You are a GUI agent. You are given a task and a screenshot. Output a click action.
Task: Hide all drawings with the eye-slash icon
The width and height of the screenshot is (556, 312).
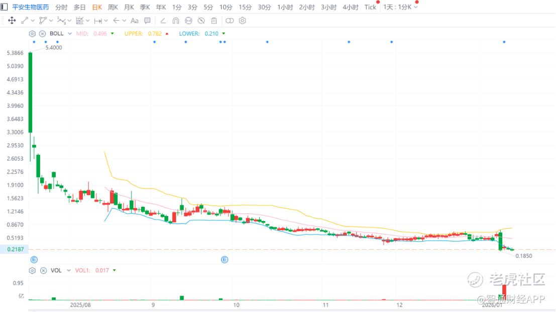[201, 21]
